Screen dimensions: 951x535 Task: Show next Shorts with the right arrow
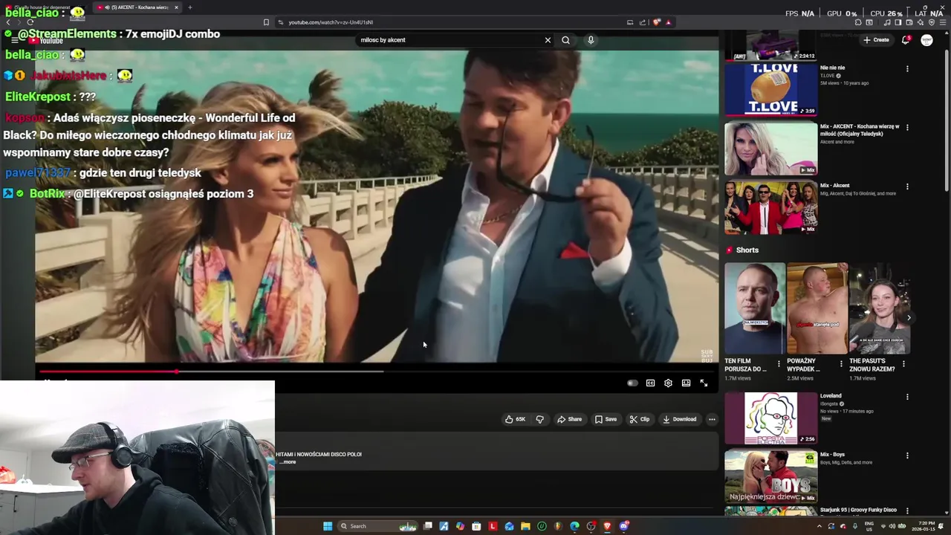click(909, 317)
